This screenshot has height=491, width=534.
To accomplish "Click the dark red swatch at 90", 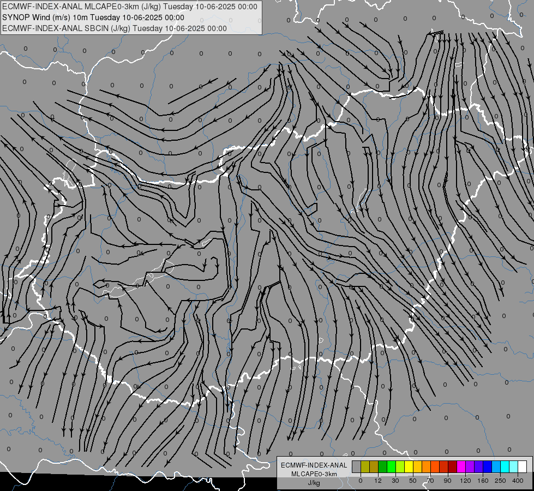I will [x=453, y=466].
